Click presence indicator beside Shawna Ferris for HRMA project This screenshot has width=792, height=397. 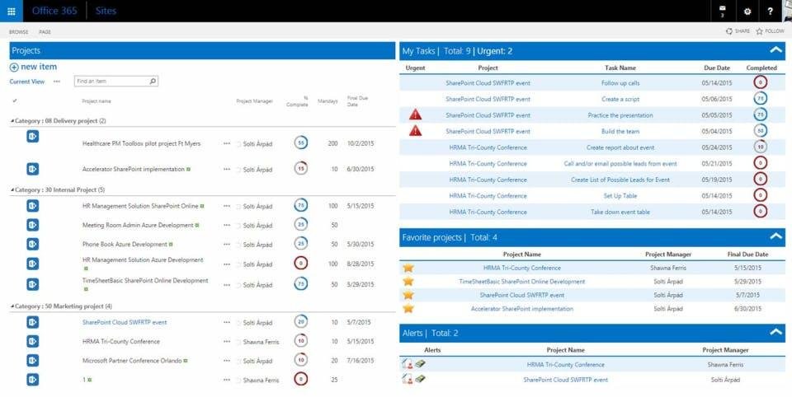(238, 342)
